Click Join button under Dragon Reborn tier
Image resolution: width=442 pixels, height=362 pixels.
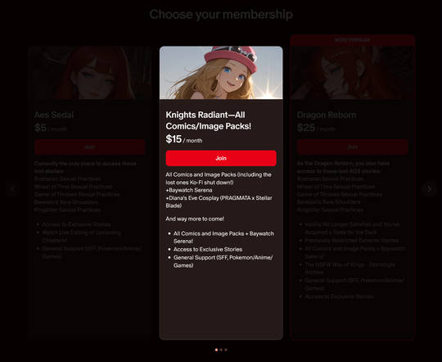pos(352,147)
